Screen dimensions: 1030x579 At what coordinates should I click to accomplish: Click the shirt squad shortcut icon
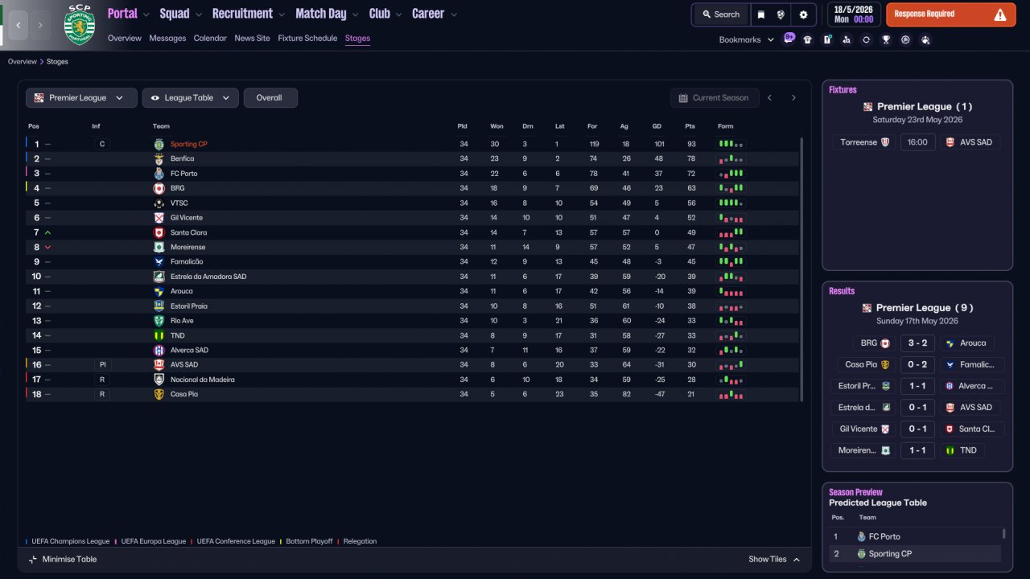(x=807, y=39)
